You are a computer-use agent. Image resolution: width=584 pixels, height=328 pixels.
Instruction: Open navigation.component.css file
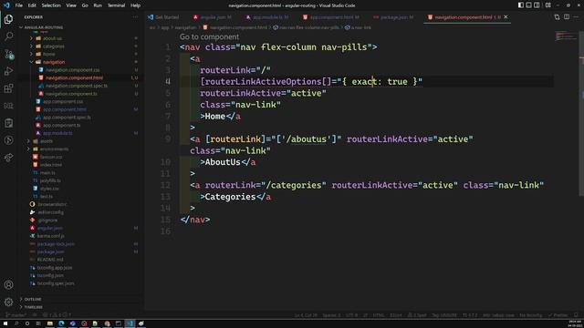[73, 70]
